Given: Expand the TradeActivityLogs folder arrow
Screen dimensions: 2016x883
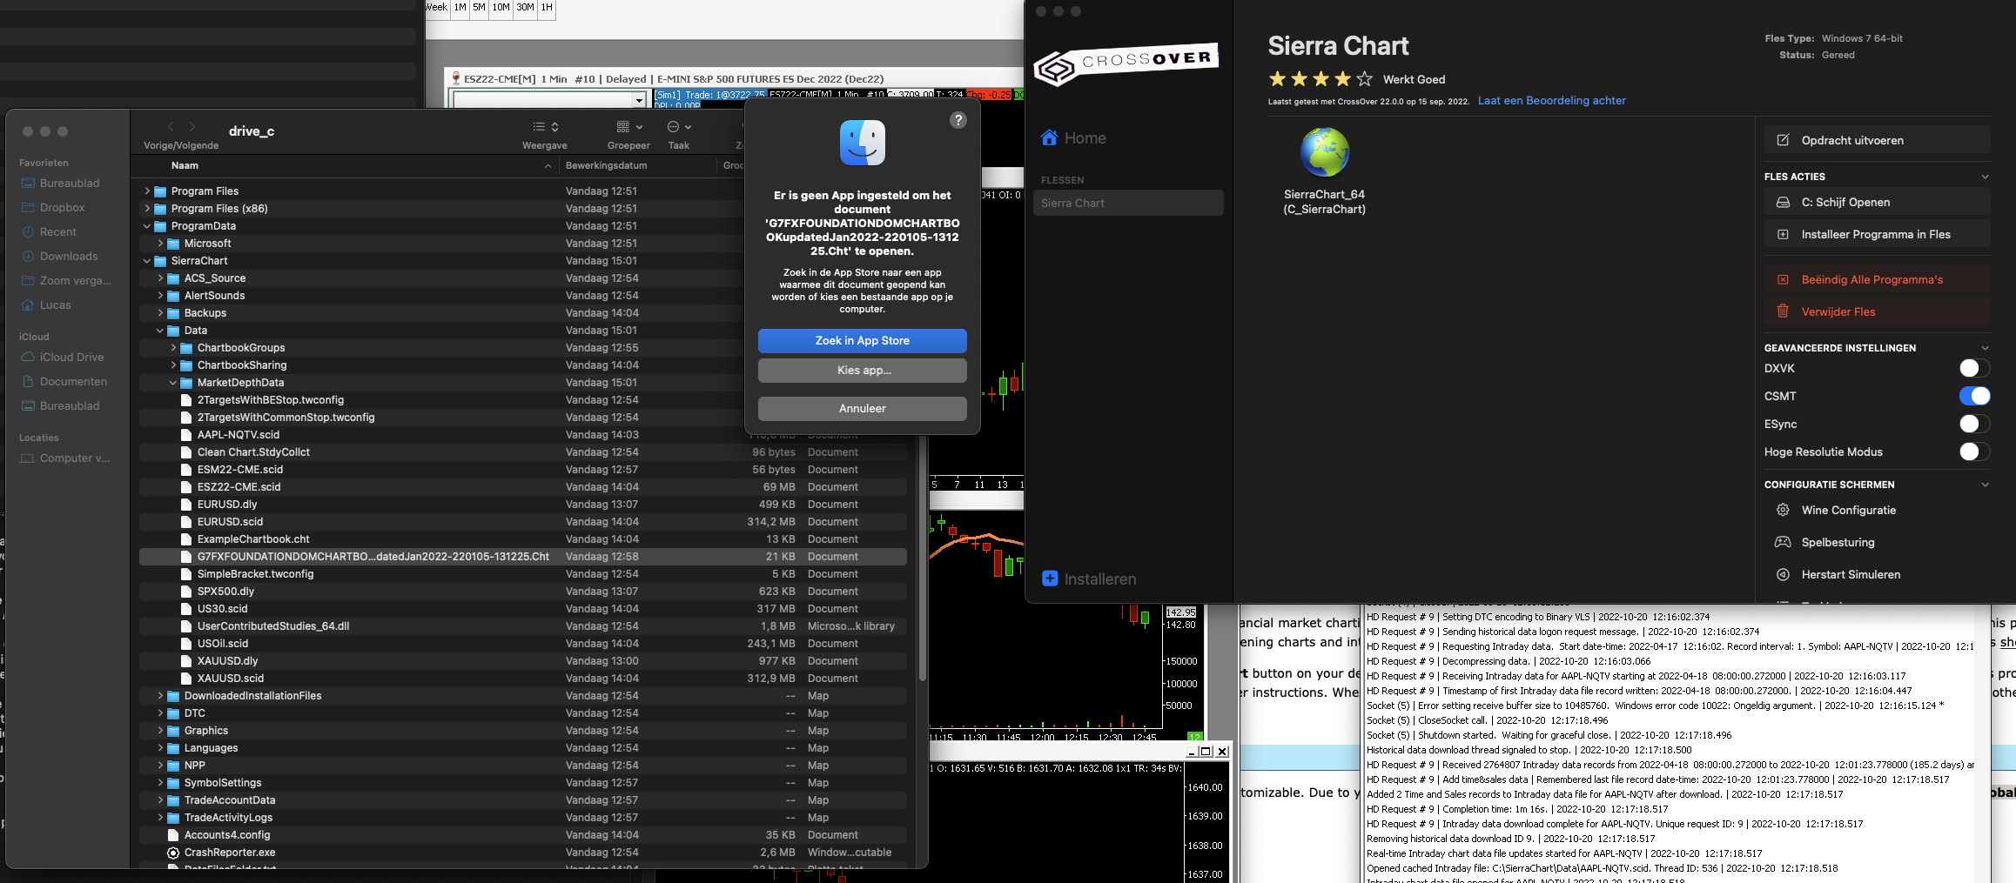Looking at the screenshot, I should pos(160,818).
